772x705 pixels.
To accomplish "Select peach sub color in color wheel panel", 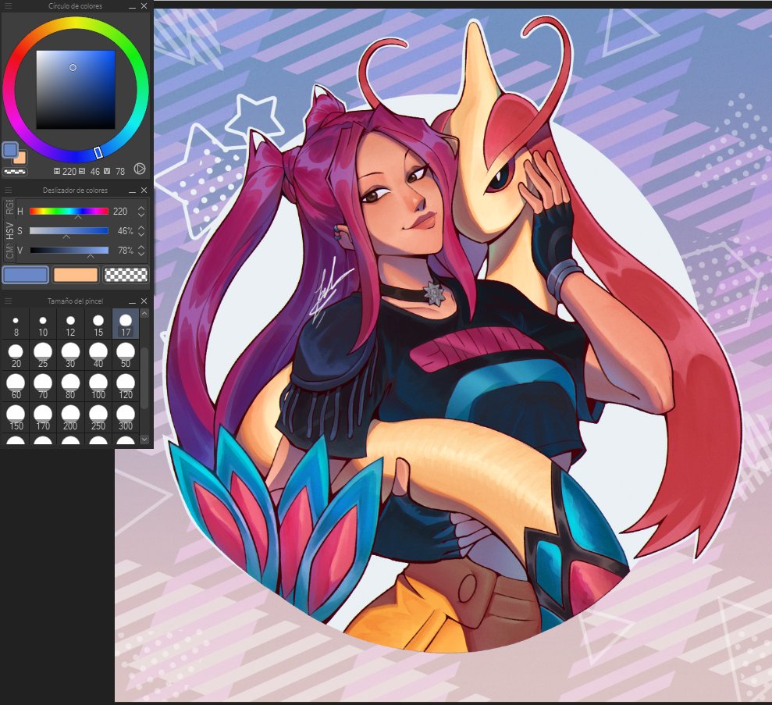I will click(21, 158).
